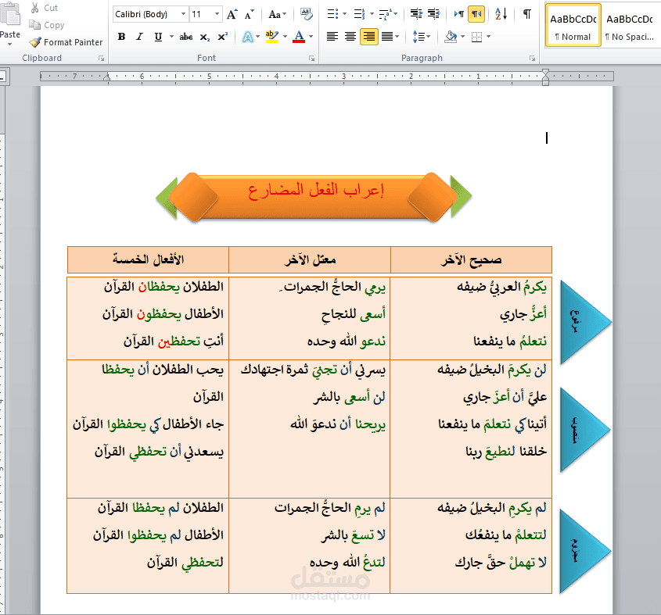
Task: Switch to Left-to-Right text direction
Action: (459, 14)
